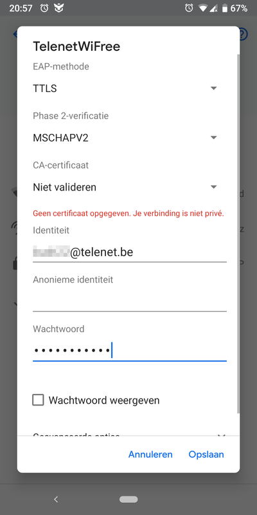Open the EAP-methode TTLS dropdown
The image size is (257, 515).
tap(125, 88)
